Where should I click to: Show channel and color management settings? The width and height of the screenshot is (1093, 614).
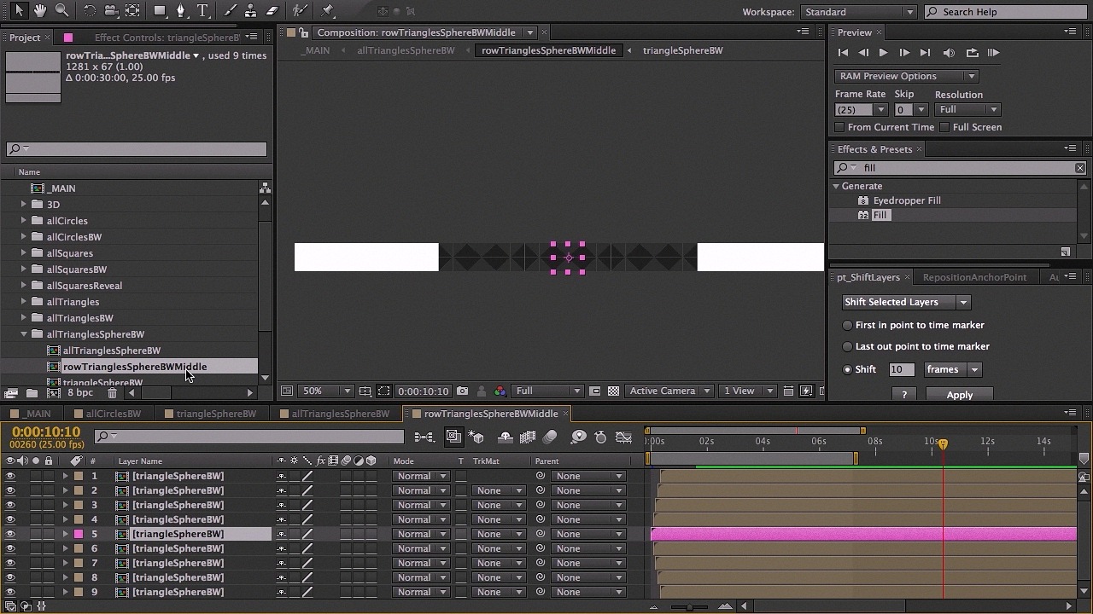click(x=500, y=391)
